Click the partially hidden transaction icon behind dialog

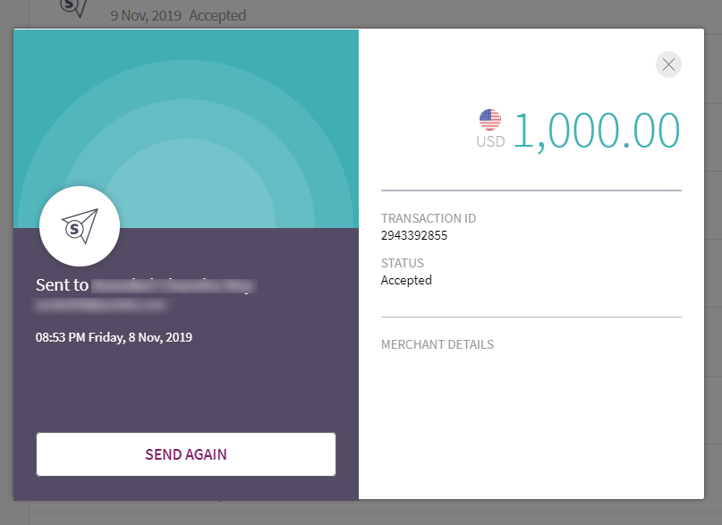pos(75,8)
